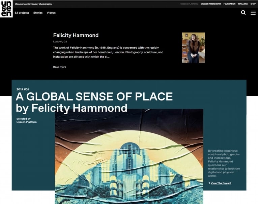Open the Magazine link
The image size is (258, 204).
point(243,4)
